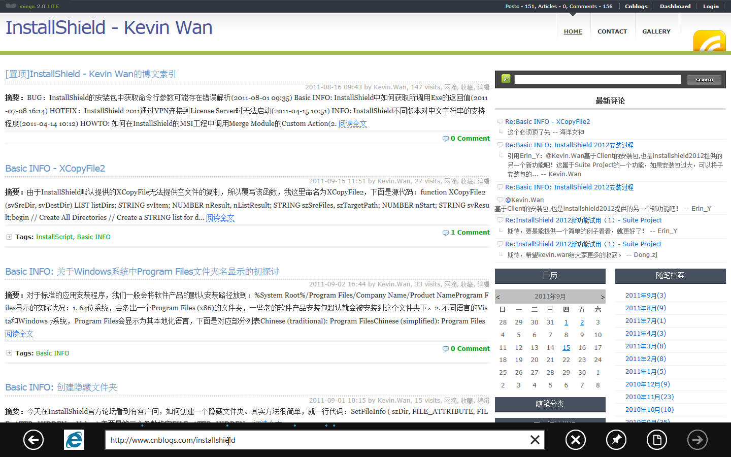Screen dimensions: 731x457
Task: Go forward with the browser forward arrow
Action: coord(697,440)
